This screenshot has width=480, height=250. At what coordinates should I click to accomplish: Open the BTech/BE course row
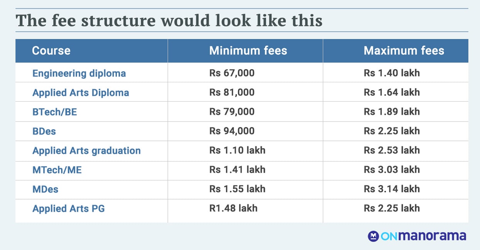click(x=242, y=112)
